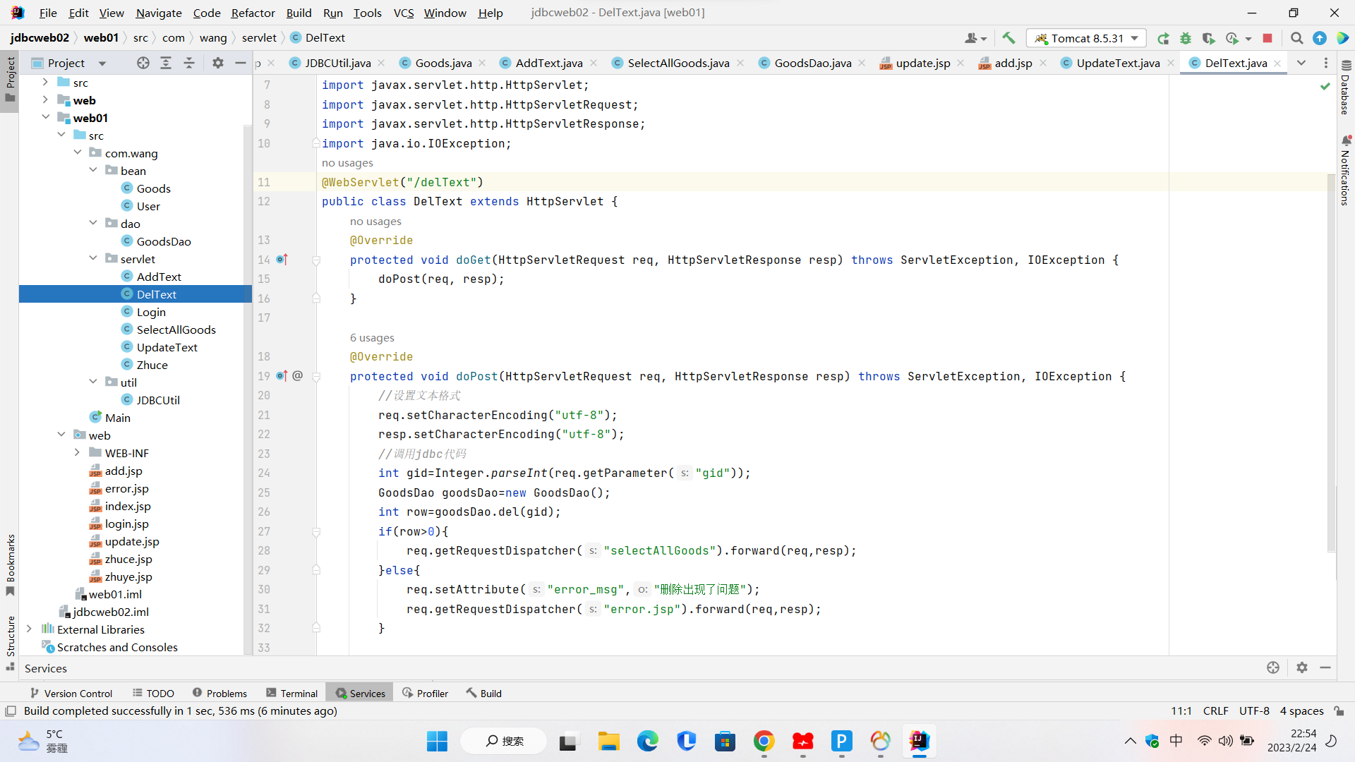Collapse the web01 module node
This screenshot has width=1355, height=762.
(x=46, y=117)
